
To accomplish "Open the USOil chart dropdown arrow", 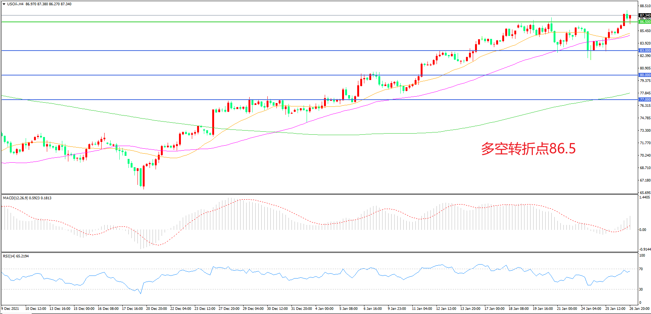I will (x=4, y=4).
